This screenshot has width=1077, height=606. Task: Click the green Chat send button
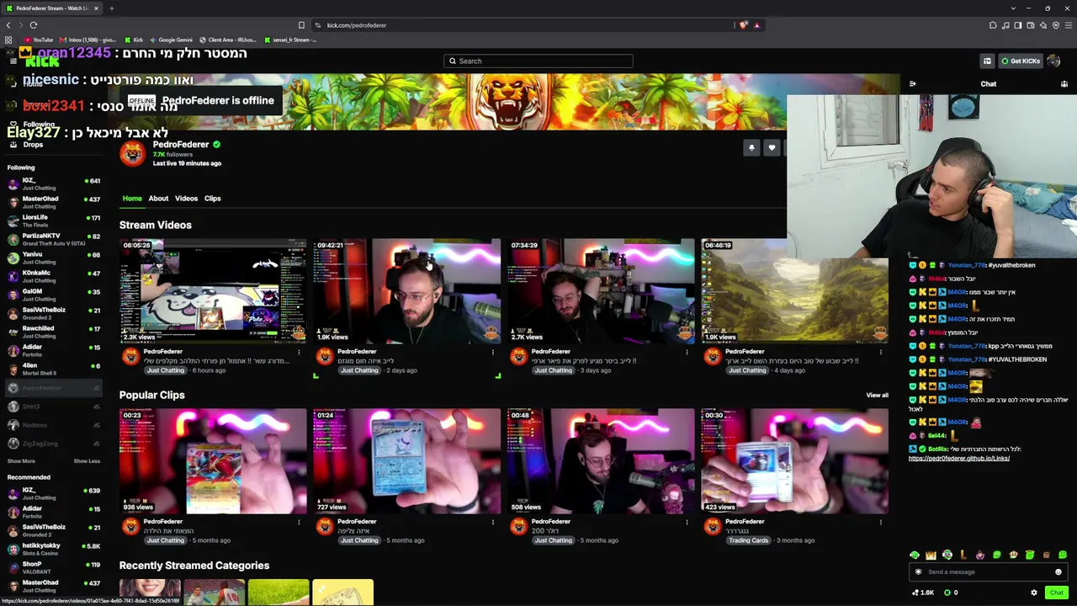coord(1056,593)
